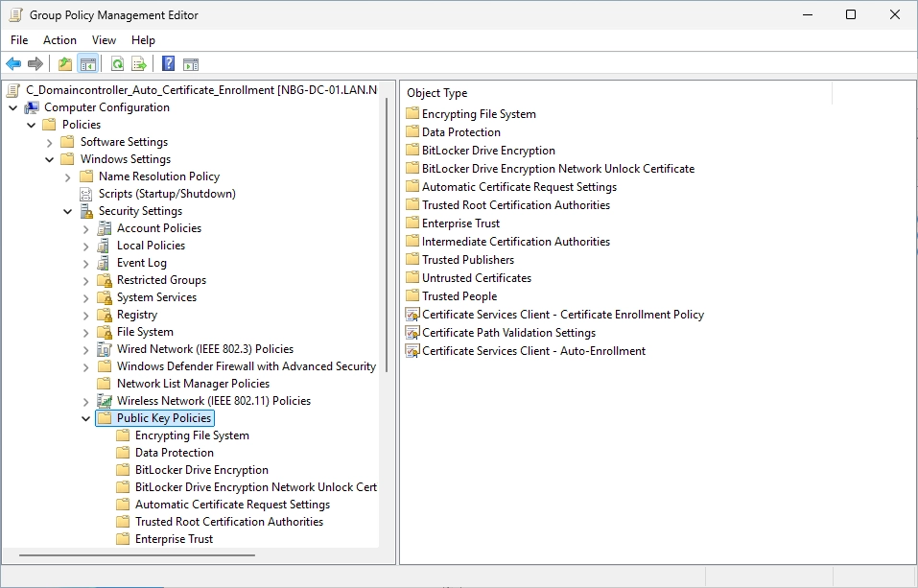Click the Back arrow toolbar icon
This screenshot has width=918, height=588.
pyautogui.click(x=13, y=64)
